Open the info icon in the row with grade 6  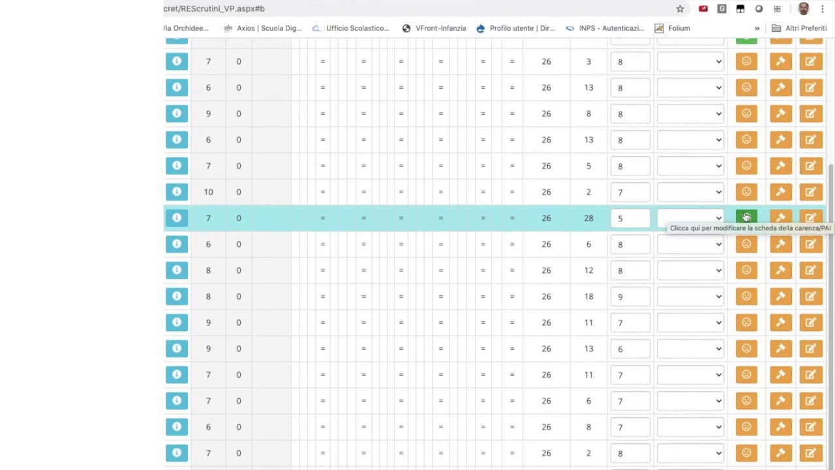tap(177, 349)
